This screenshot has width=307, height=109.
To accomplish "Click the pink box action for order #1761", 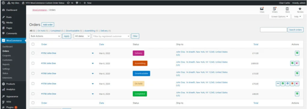I will tap(297, 63).
